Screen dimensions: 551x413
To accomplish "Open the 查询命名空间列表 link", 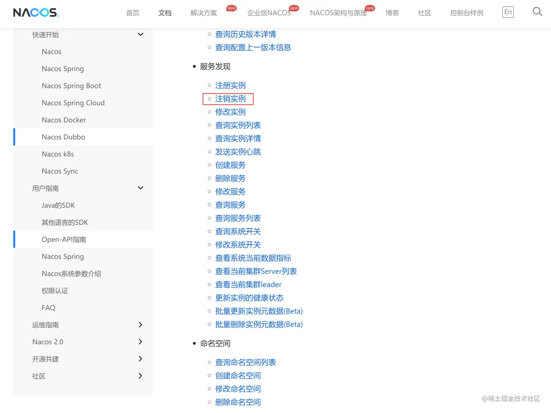I will click(245, 362).
